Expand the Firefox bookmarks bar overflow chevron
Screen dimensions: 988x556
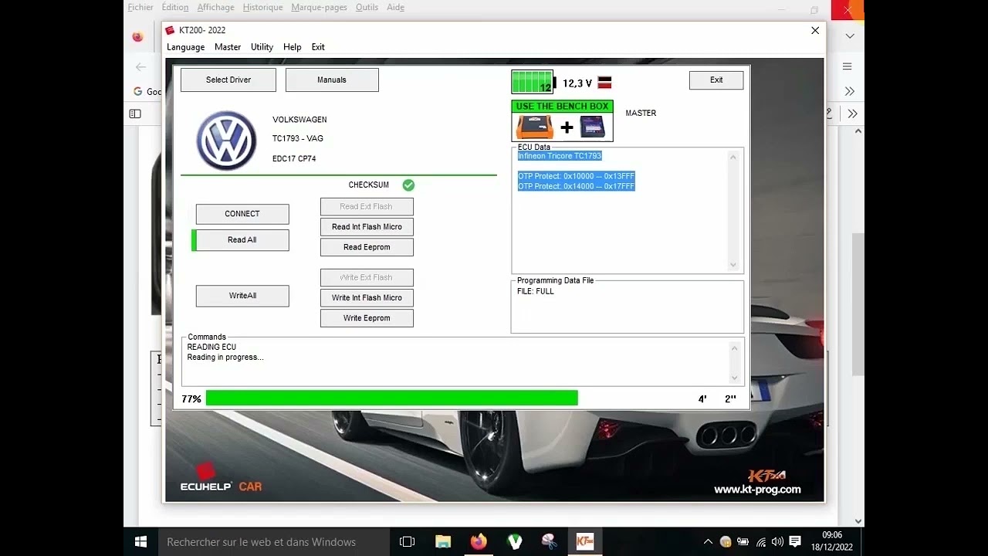(x=850, y=91)
